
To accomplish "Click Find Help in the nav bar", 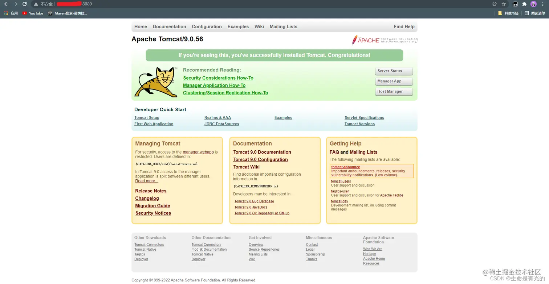I will 404,27.
